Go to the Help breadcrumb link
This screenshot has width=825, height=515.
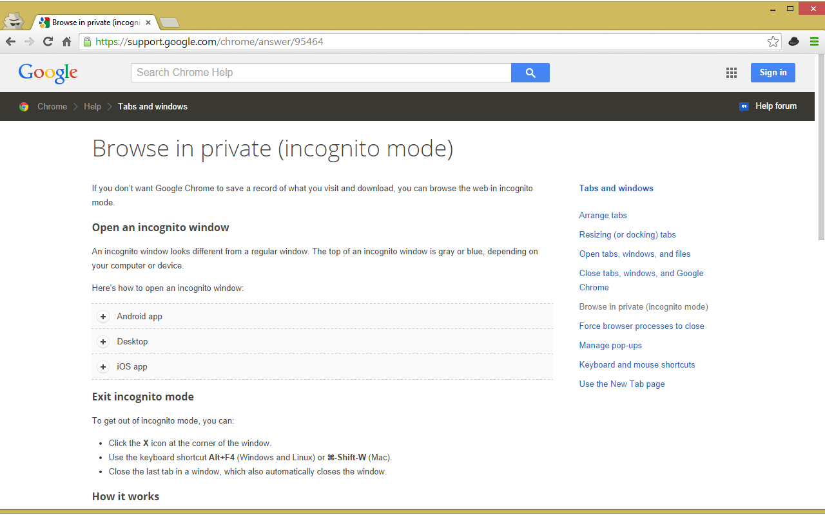click(x=92, y=107)
